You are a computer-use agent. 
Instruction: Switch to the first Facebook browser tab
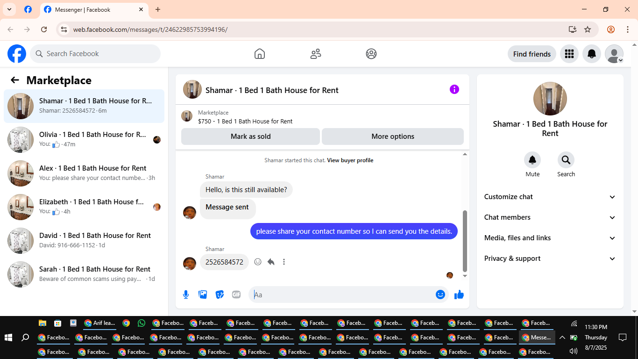pos(28,9)
